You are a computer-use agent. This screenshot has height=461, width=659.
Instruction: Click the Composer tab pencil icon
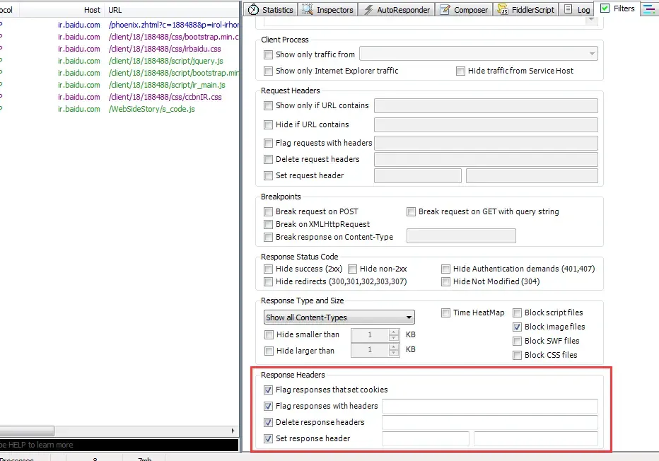point(445,10)
